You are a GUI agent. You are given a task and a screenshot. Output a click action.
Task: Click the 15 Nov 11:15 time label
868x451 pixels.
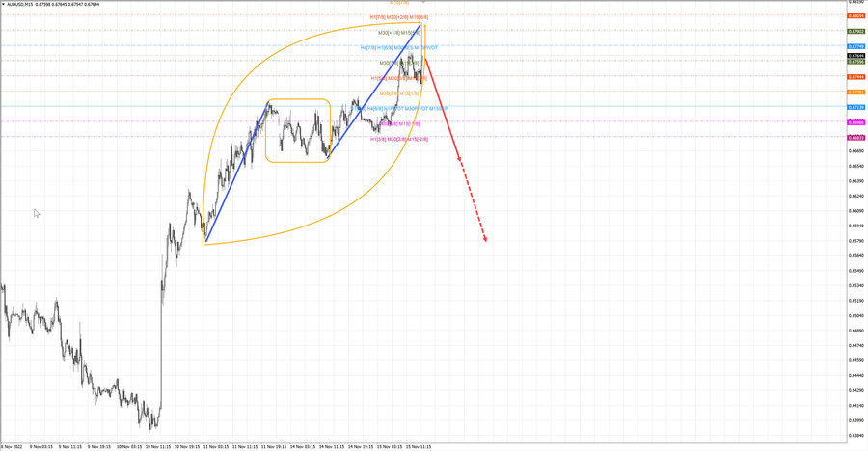point(418,446)
